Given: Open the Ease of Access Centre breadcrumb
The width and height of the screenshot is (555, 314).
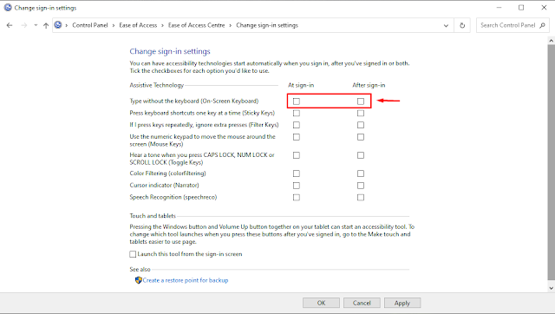Looking at the screenshot, I should [x=197, y=25].
